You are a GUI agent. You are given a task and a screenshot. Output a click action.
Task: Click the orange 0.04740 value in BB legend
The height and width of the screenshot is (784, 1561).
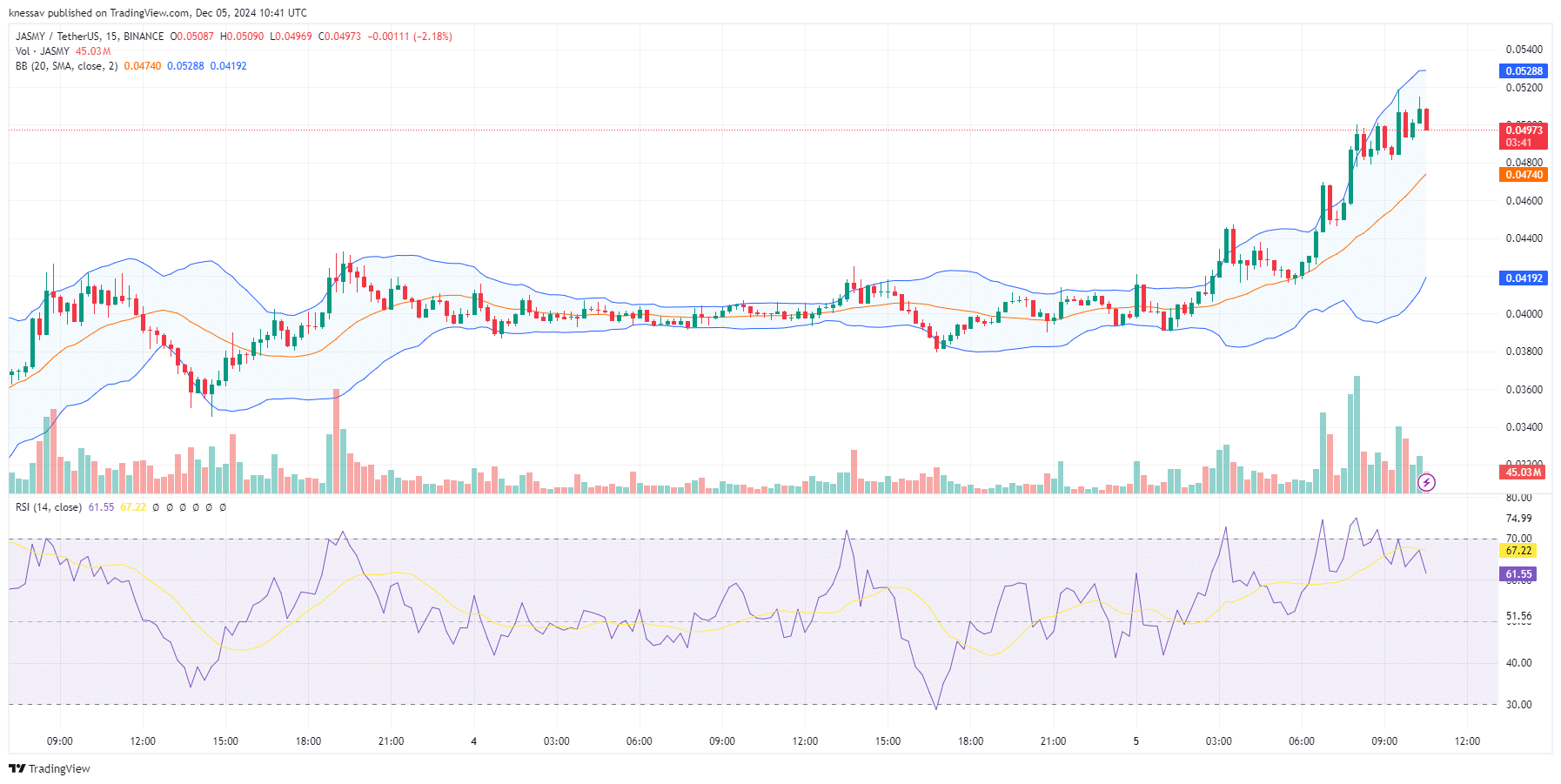pyautogui.click(x=143, y=66)
